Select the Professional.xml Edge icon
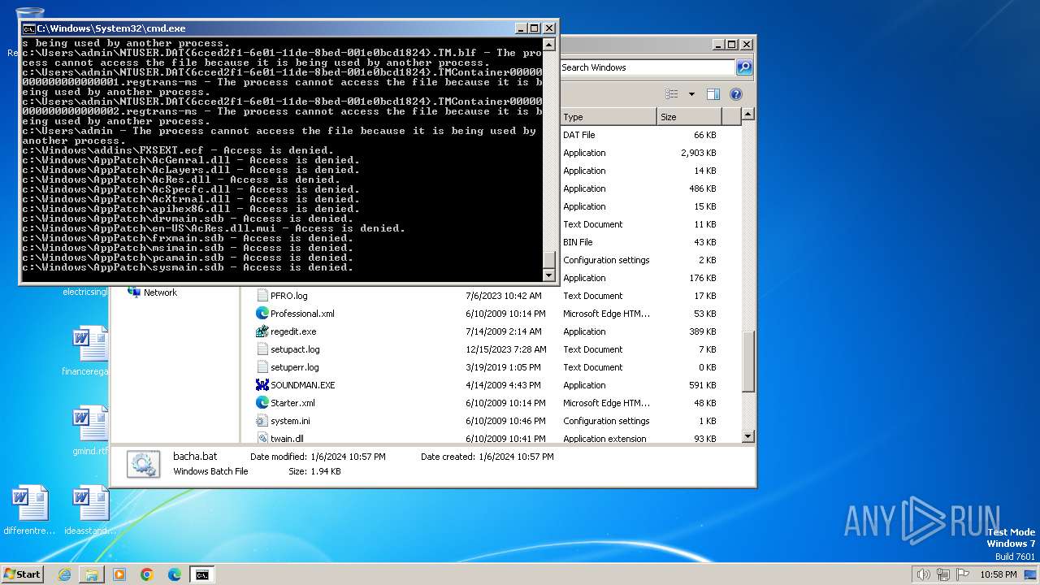Viewport: 1040px width, 585px height. tap(262, 314)
